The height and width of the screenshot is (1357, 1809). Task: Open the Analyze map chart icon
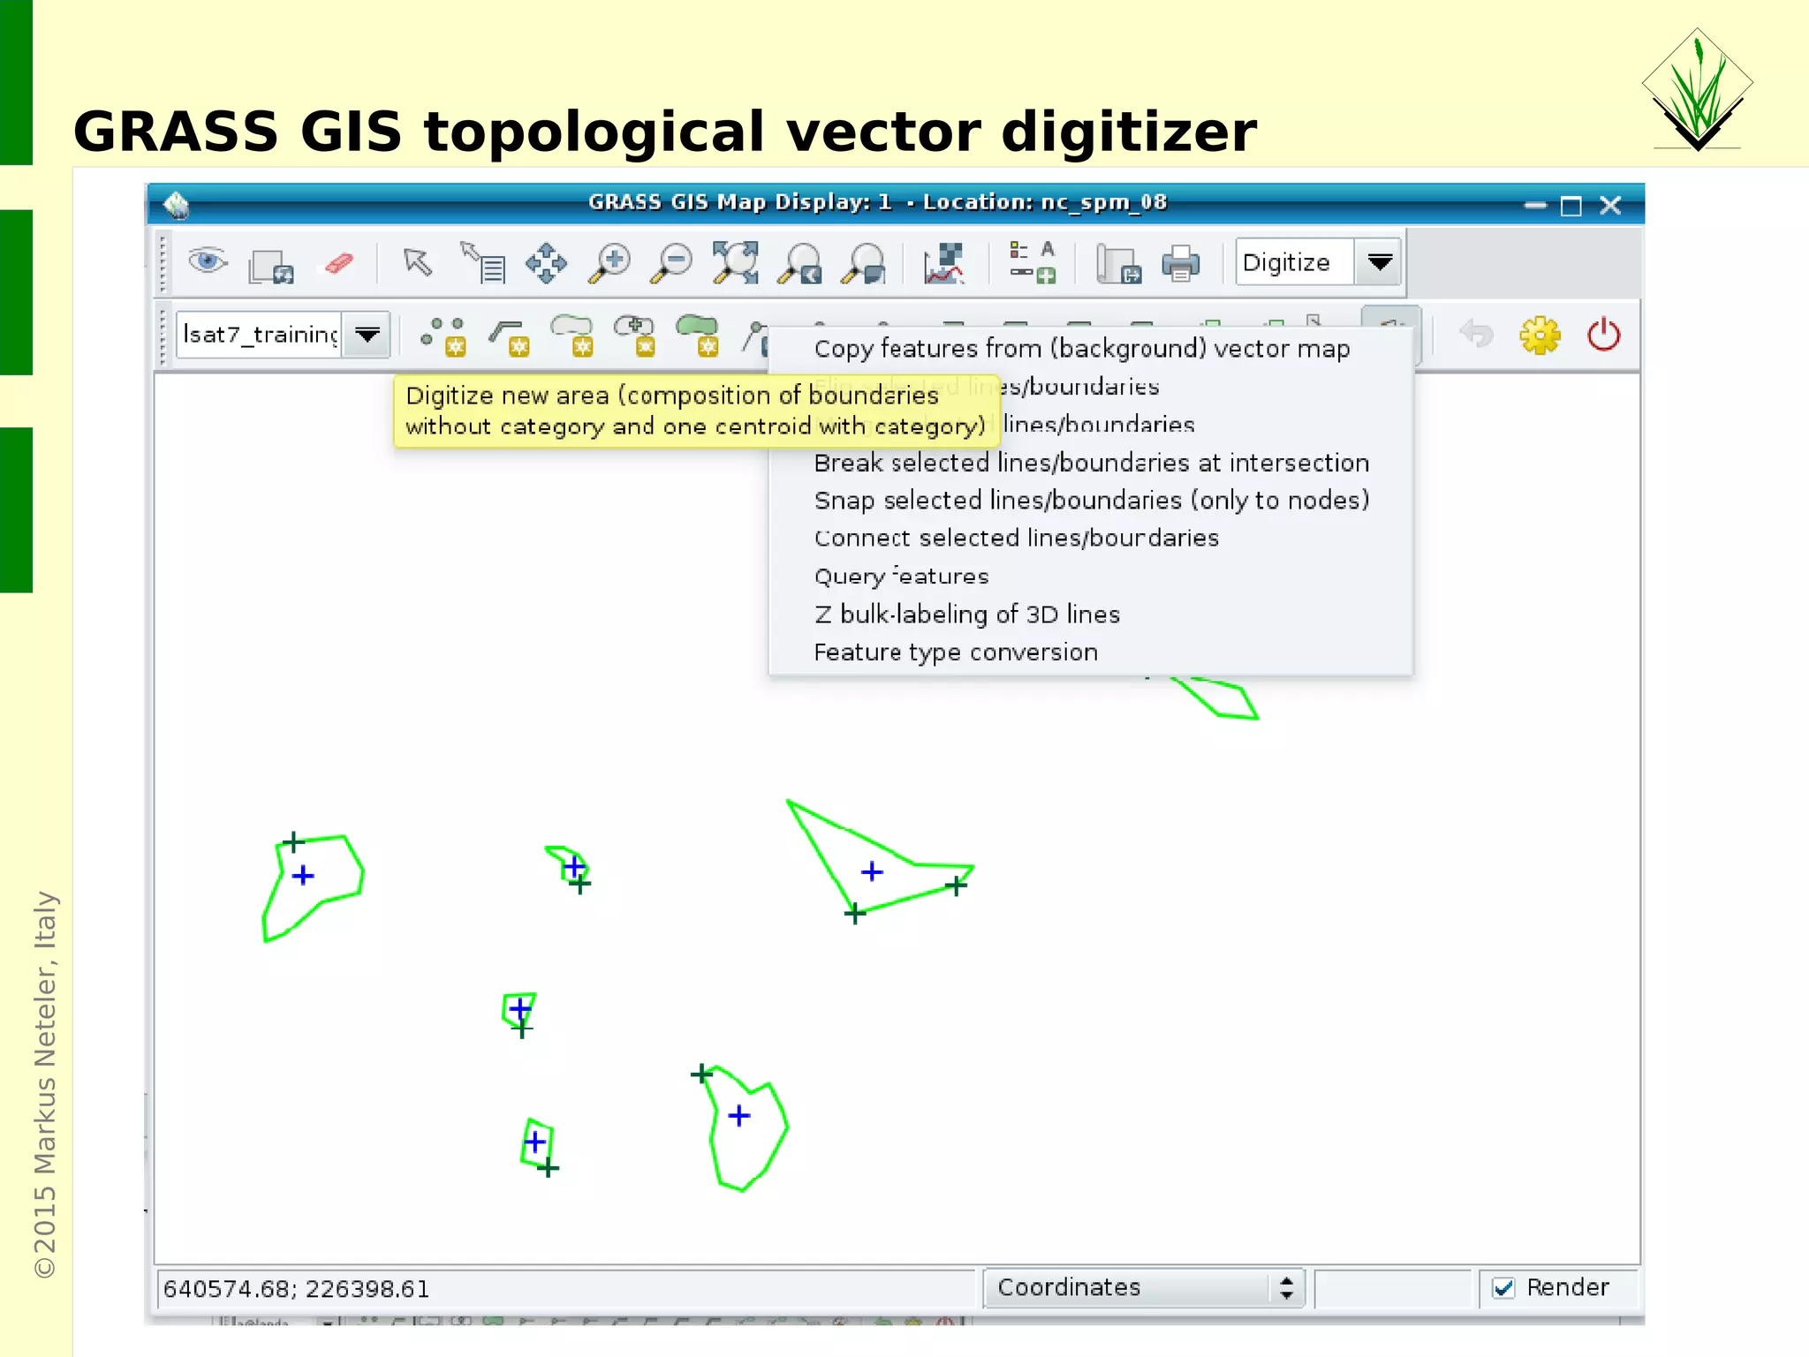pos(943,263)
